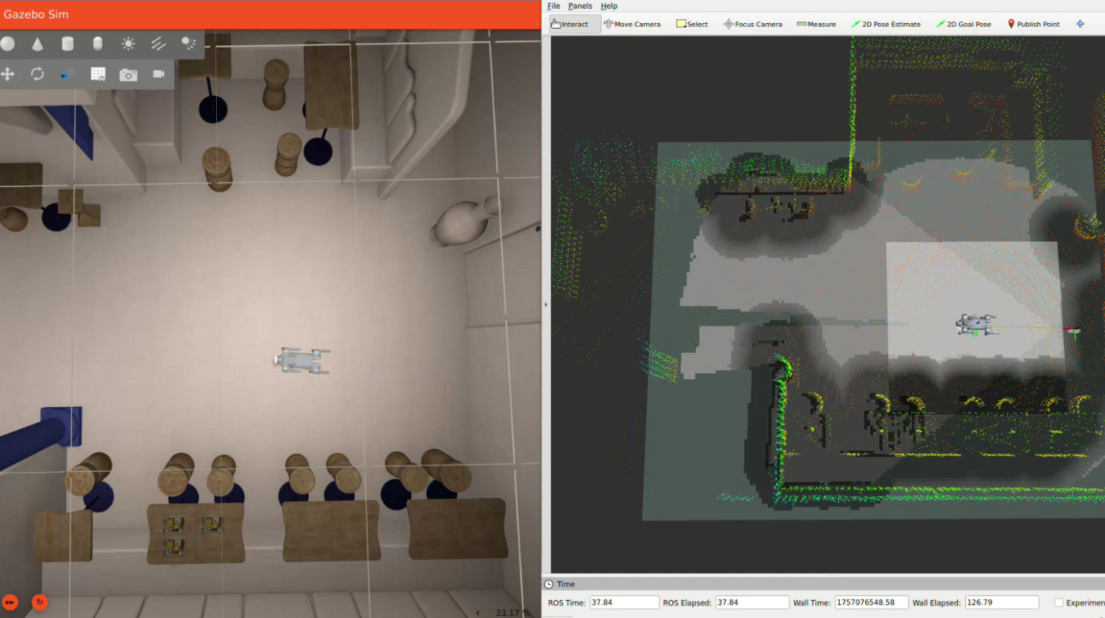Select the Gazebo rotate mode tool
This screenshot has height=618, width=1105.
pos(37,73)
